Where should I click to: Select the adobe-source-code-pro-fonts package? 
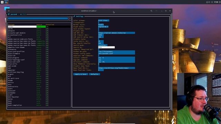click(x=39, y=39)
